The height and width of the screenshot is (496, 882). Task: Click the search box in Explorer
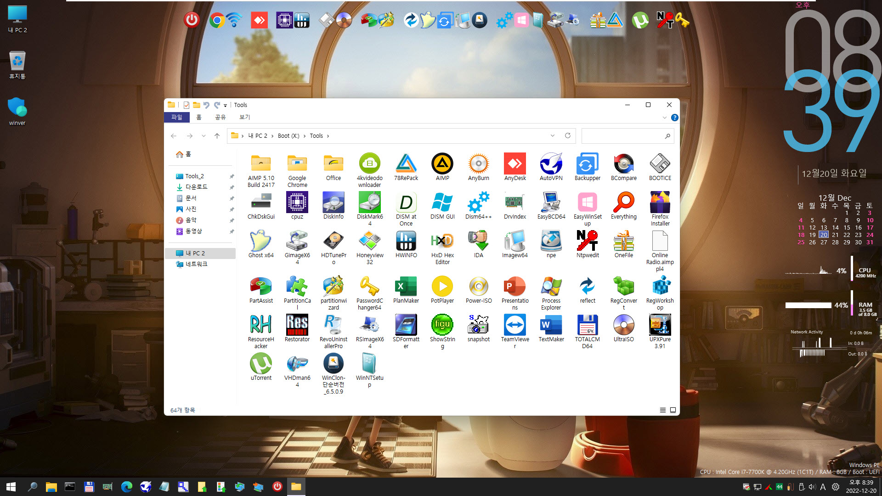(x=628, y=136)
